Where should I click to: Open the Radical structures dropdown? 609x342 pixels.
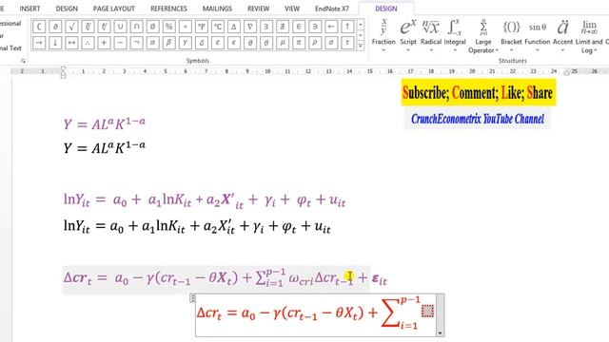click(x=431, y=35)
